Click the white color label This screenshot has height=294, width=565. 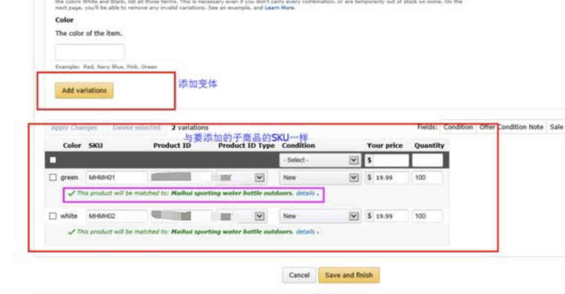(69, 216)
